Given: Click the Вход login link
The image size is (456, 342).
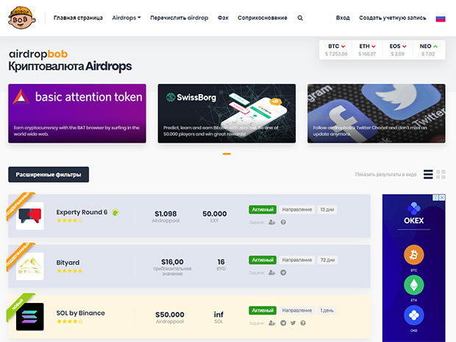Looking at the screenshot, I should pos(343,18).
